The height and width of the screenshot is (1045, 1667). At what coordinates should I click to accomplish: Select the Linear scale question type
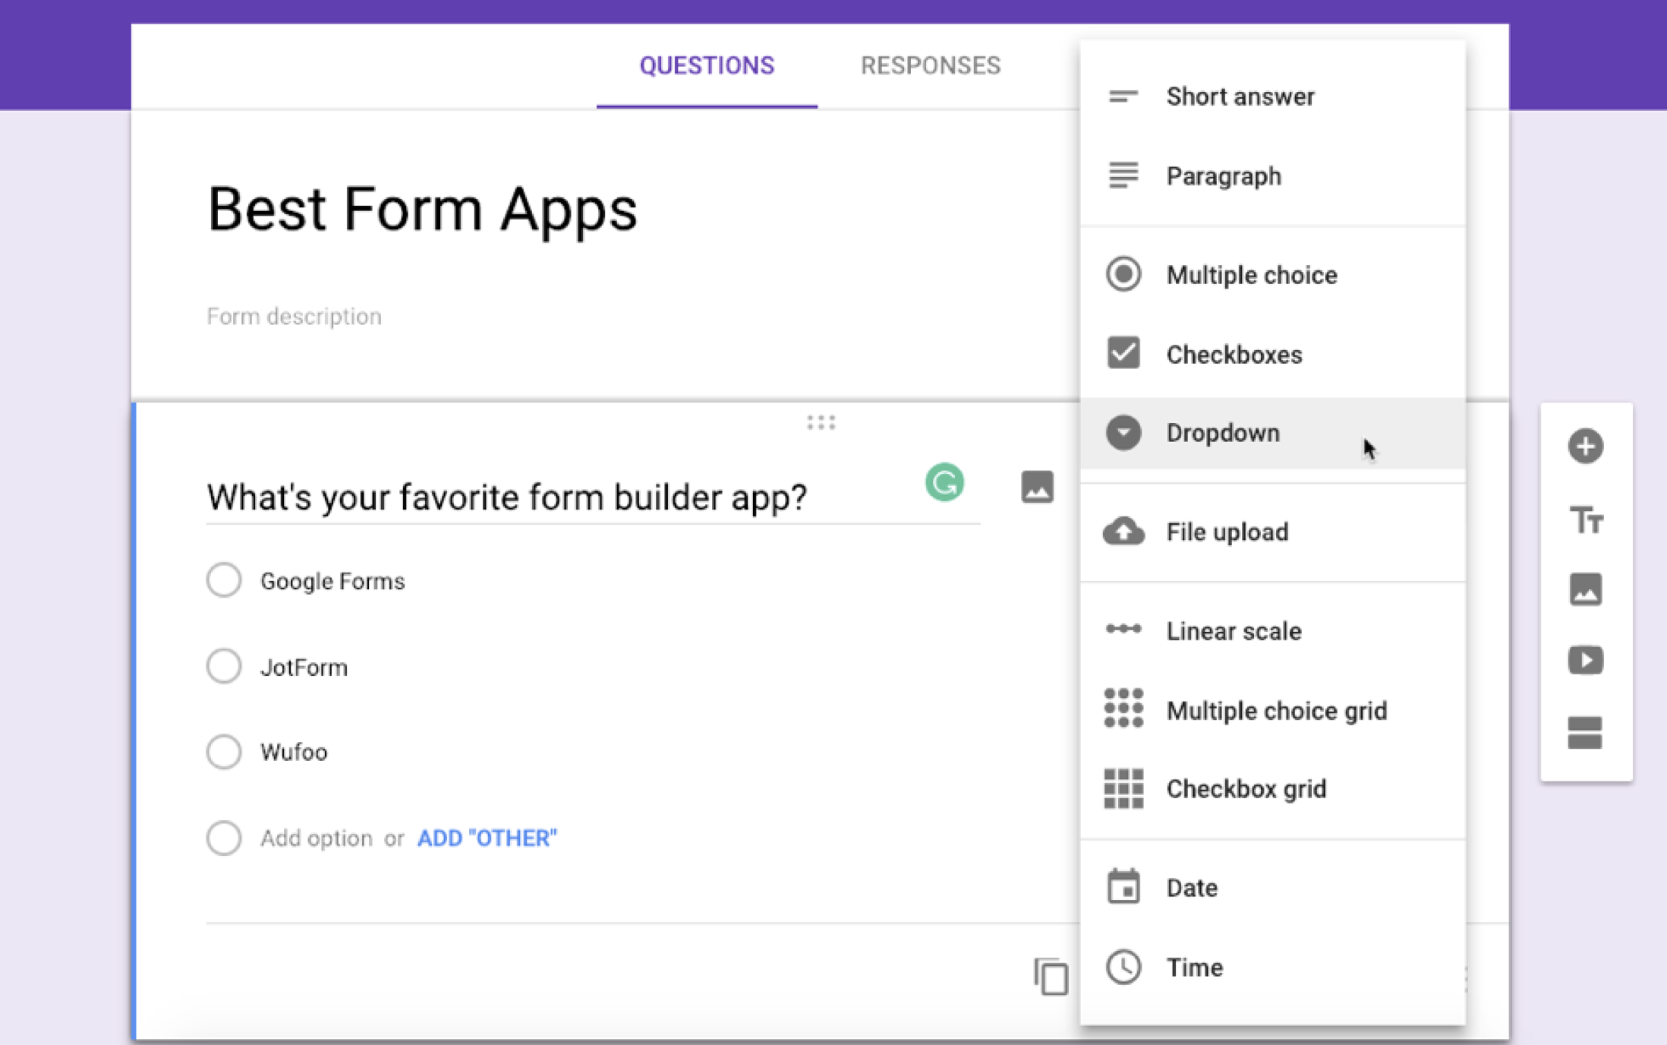pyautogui.click(x=1233, y=631)
